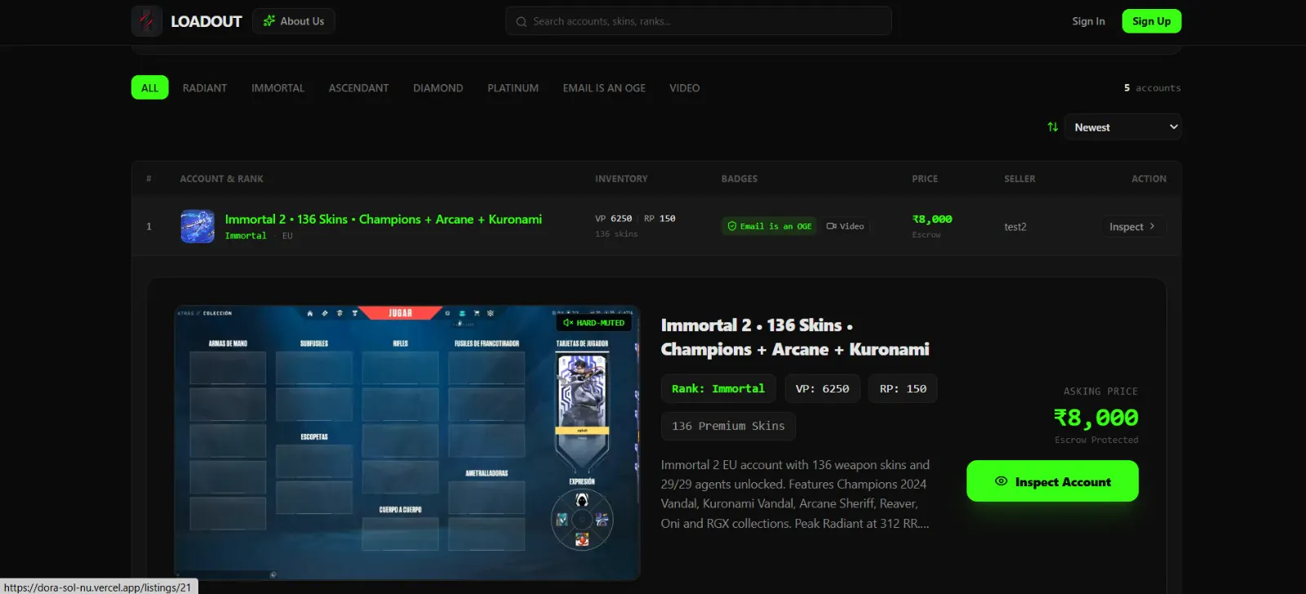This screenshot has height=594, width=1306.
Task: Filter listings by IMMORTAL rank
Action: click(278, 88)
